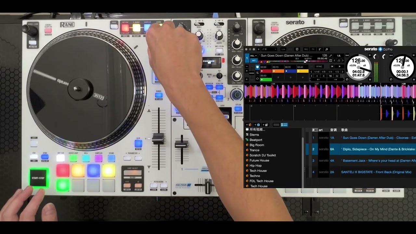Viewport: 416px width, 234px height.
Task: Sort by the # column header
Action: click(x=315, y=130)
